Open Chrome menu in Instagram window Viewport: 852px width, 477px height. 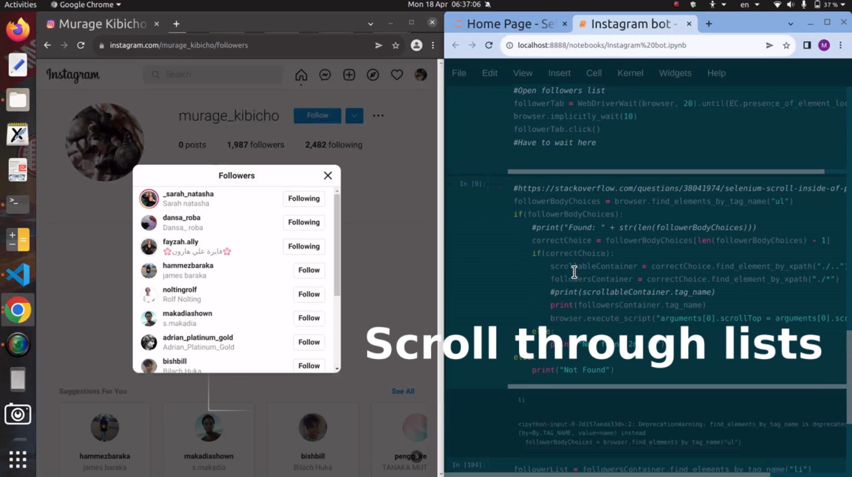[x=433, y=45]
